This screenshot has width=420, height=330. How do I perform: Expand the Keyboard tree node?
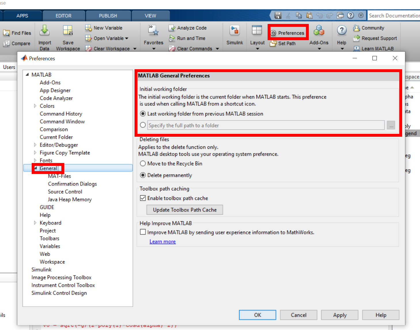click(x=35, y=223)
